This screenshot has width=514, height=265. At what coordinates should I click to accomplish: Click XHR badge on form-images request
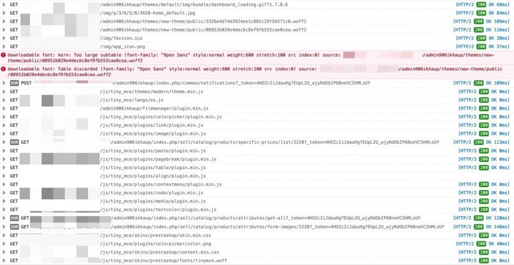(14, 226)
